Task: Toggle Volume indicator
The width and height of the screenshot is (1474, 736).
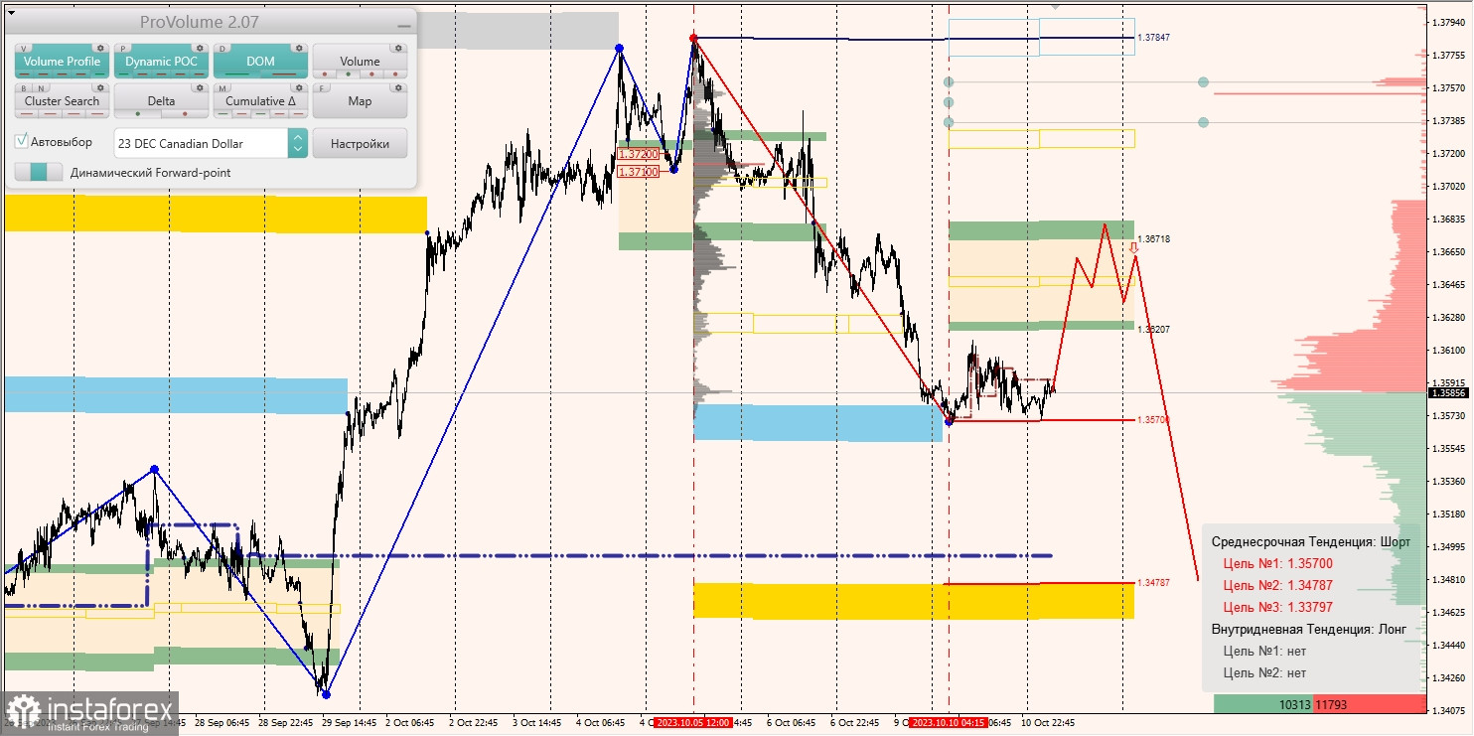Action: click(x=360, y=62)
